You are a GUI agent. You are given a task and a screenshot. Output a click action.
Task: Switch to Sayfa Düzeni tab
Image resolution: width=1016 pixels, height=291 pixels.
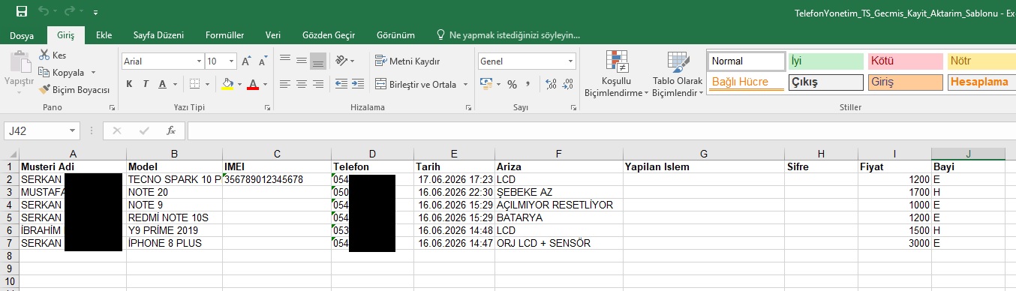(158, 35)
